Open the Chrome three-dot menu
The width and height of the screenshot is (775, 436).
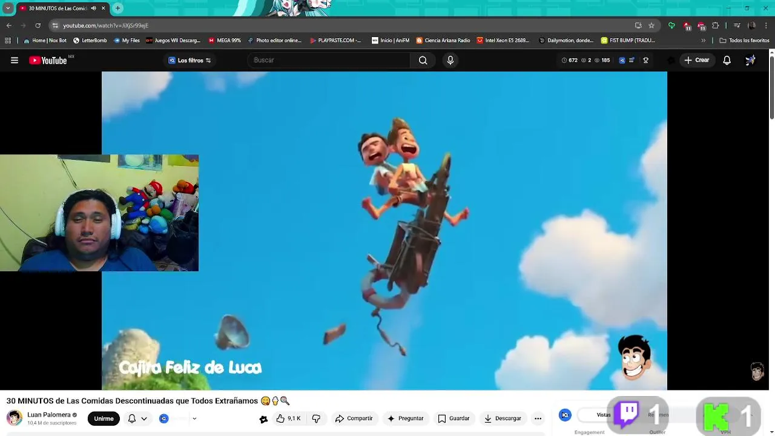point(766,25)
